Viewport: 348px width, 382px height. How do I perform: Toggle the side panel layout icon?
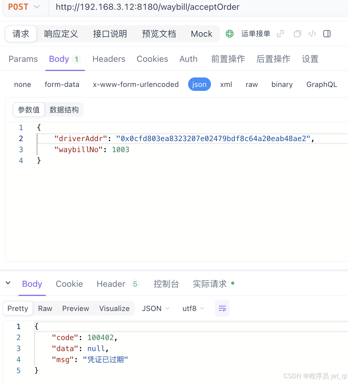click(x=327, y=34)
